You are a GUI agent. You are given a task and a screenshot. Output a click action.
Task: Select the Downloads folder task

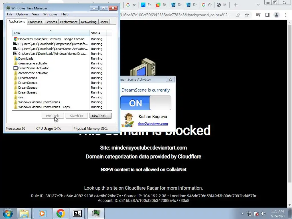pyautogui.click(x=62, y=58)
